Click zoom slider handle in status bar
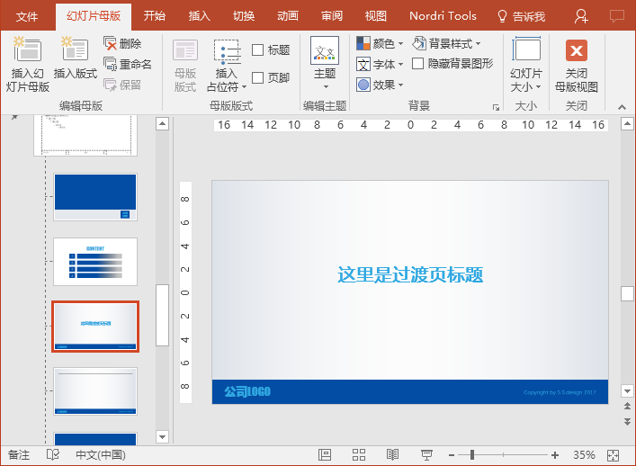The image size is (636, 466). pos(472,455)
